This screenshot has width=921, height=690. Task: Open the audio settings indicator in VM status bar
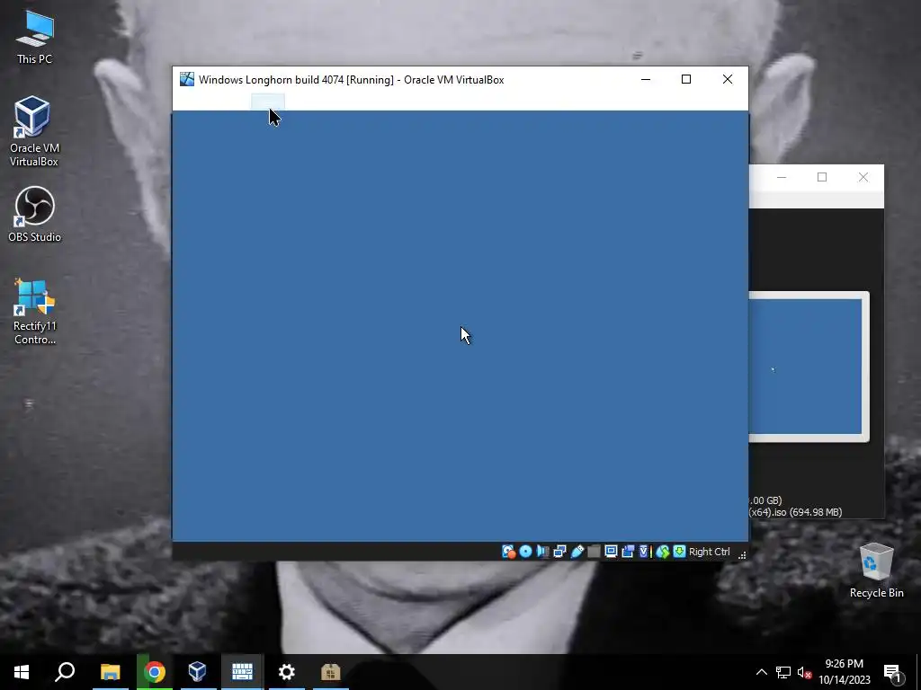542,552
